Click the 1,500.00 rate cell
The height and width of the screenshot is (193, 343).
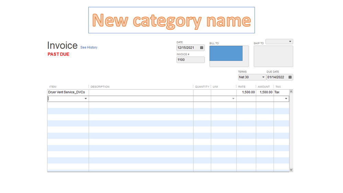[246, 92]
